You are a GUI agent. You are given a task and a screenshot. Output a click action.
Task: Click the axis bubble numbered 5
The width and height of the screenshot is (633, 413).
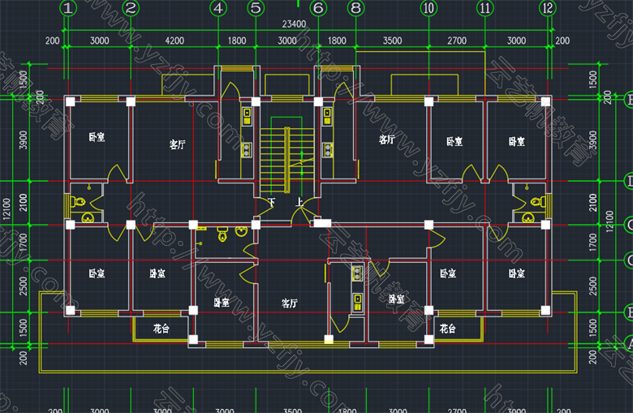point(256,8)
